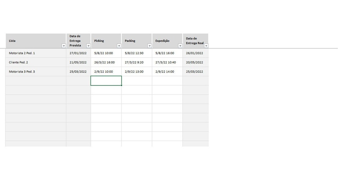The width and height of the screenshot is (338, 180).
Task: Select the 20/05/2022 real delivery date cell
Action: (195, 62)
